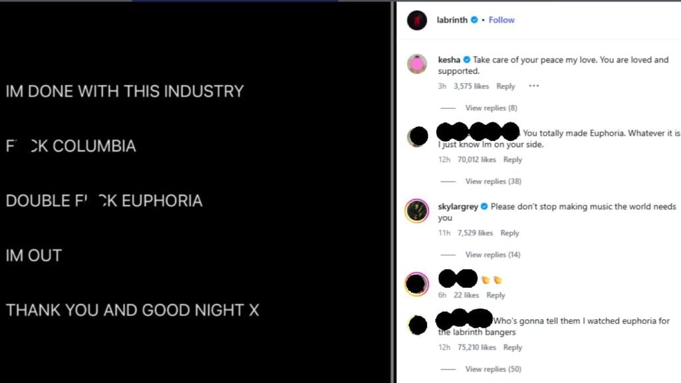Expand View replies (38) thread
Image resolution: width=681 pixels, height=383 pixels.
click(x=493, y=181)
